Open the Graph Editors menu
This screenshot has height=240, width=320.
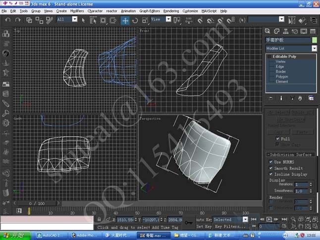tap(150, 11)
